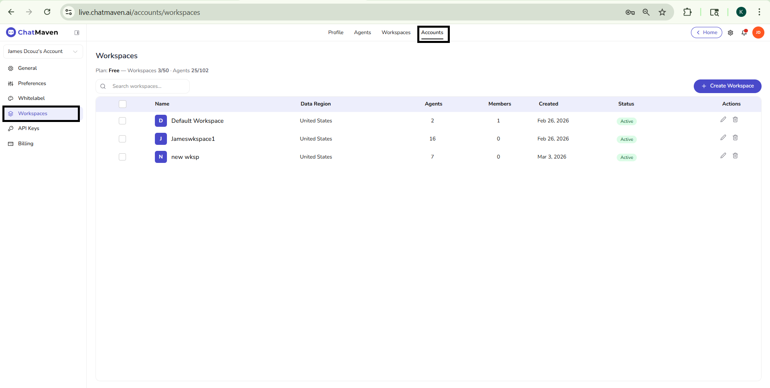Switch to the Agents tab

(x=362, y=32)
